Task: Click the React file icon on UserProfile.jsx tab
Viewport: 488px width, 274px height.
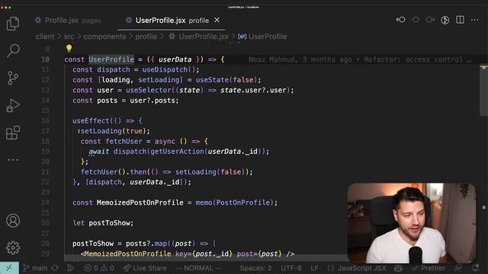Action: tap(129, 21)
